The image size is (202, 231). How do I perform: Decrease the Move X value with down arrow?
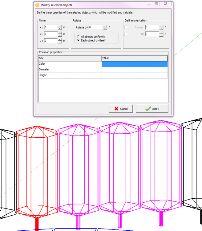tap(60, 29)
